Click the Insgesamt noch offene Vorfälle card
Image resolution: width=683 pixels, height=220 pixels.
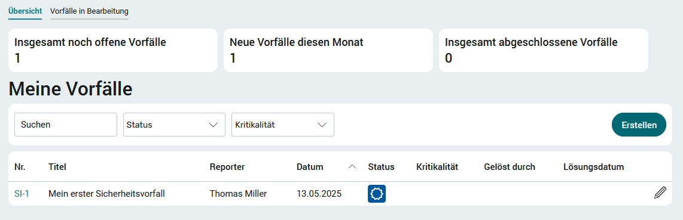[113, 50]
